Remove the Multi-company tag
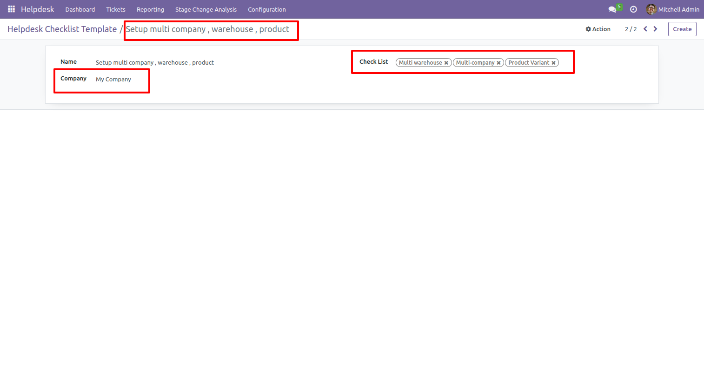The image size is (704, 372). point(498,63)
